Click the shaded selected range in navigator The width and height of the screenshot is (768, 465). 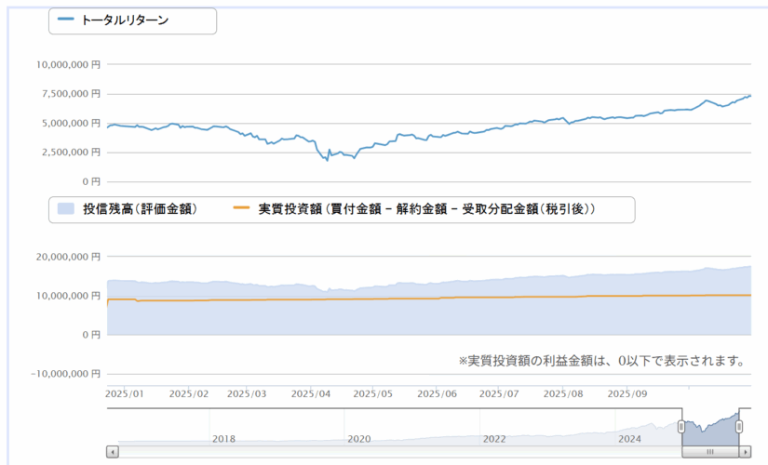tap(710, 430)
